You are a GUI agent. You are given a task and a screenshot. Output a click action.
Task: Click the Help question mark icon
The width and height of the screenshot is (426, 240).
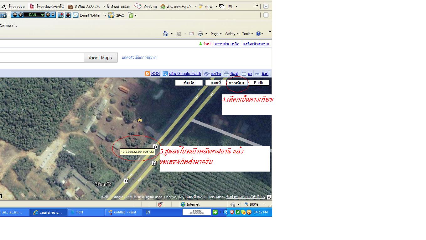tap(258, 34)
